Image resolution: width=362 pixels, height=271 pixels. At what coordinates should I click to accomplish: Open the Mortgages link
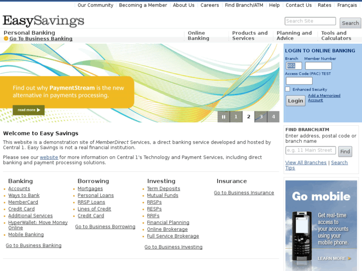[90, 188]
